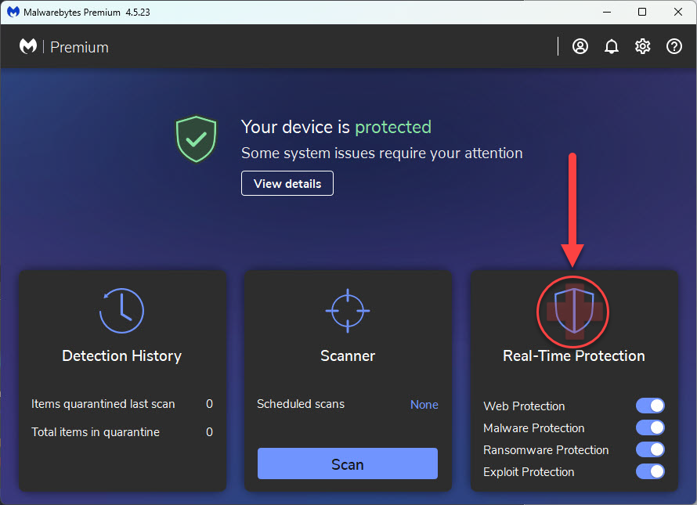Click the Scanner card title

pyautogui.click(x=347, y=355)
